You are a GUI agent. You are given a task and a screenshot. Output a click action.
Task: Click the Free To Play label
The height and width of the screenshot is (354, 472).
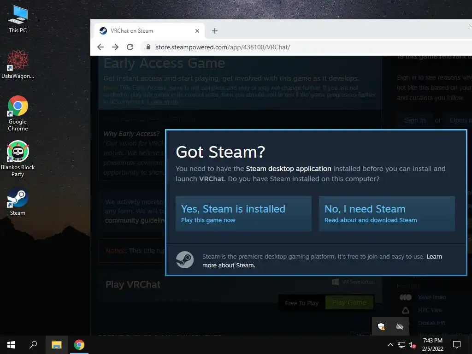[x=301, y=303]
